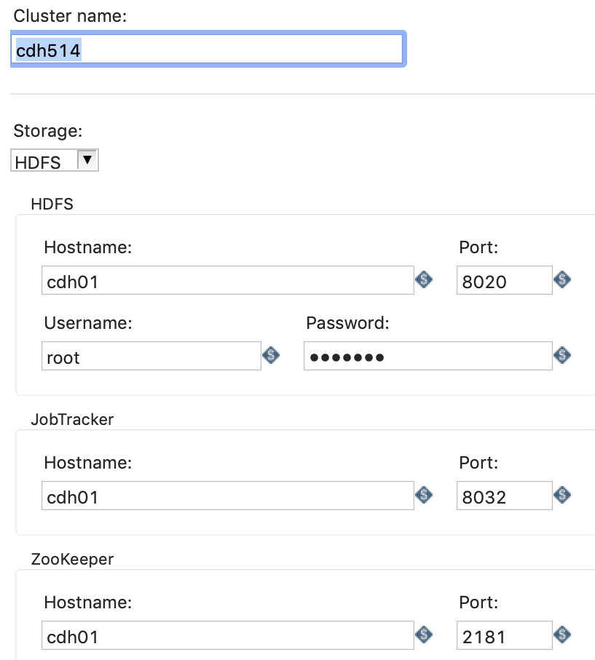Click the variable icon beside HDFS Hostname field
This screenshot has width=595, height=660.
[x=423, y=280]
